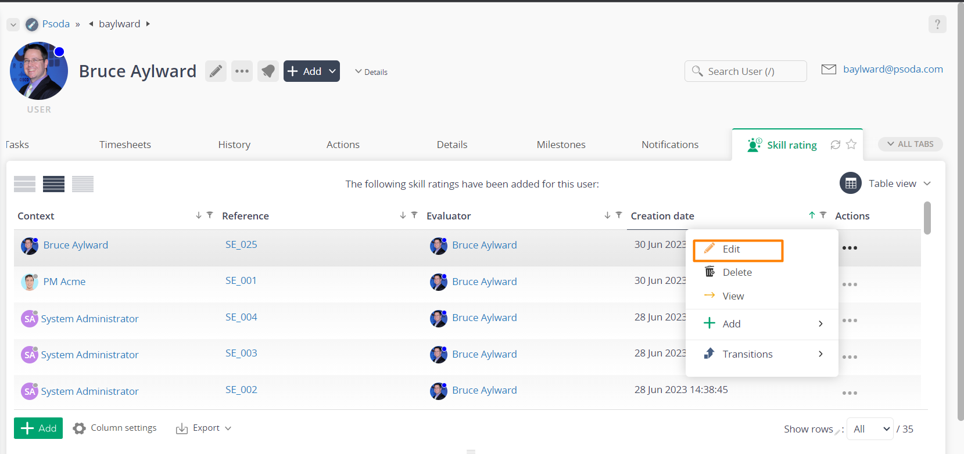Expand the ALL TABS list
This screenshot has width=964, height=454.
coord(910,144)
